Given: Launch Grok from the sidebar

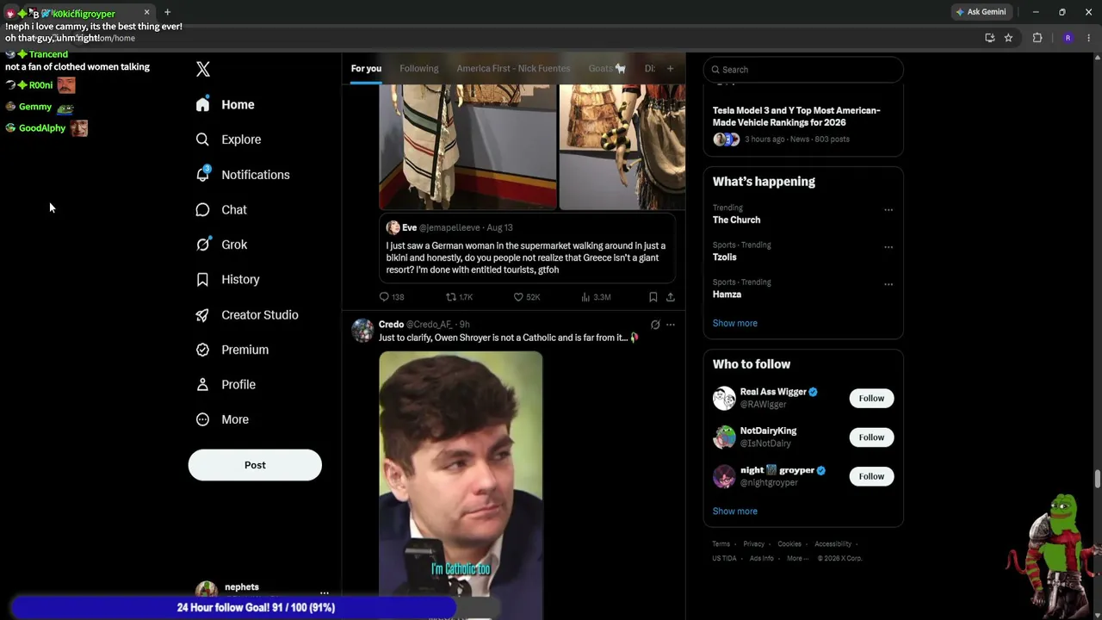Looking at the screenshot, I should (221, 245).
